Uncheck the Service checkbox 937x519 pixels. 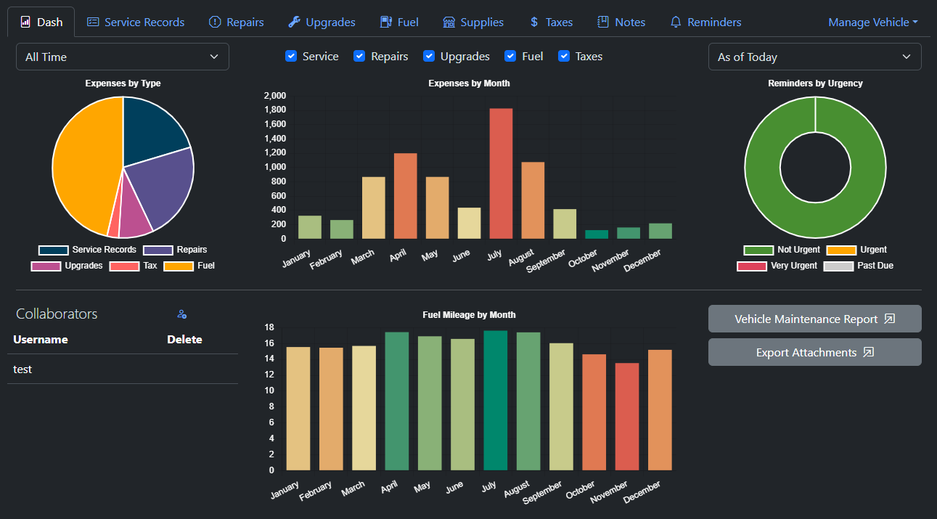coord(292,56)
